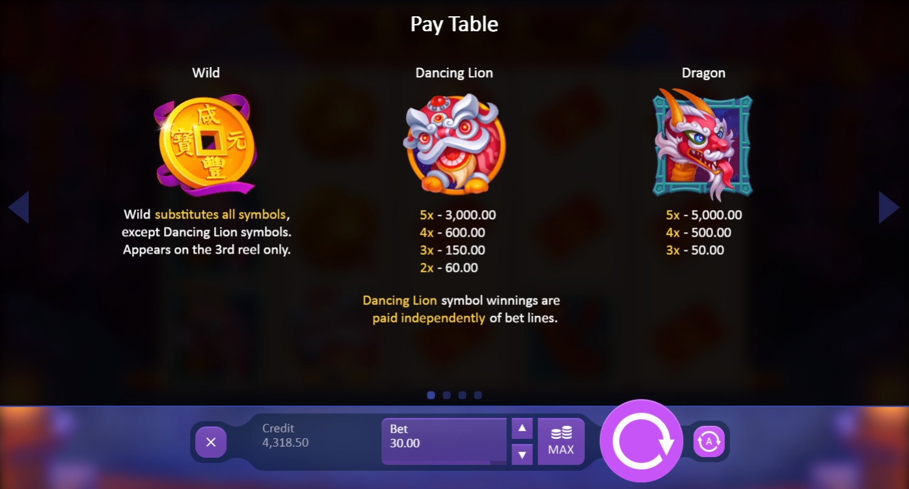Go to previous pay table page arrow
Screen dimensions: 909x489
[18, 207]
